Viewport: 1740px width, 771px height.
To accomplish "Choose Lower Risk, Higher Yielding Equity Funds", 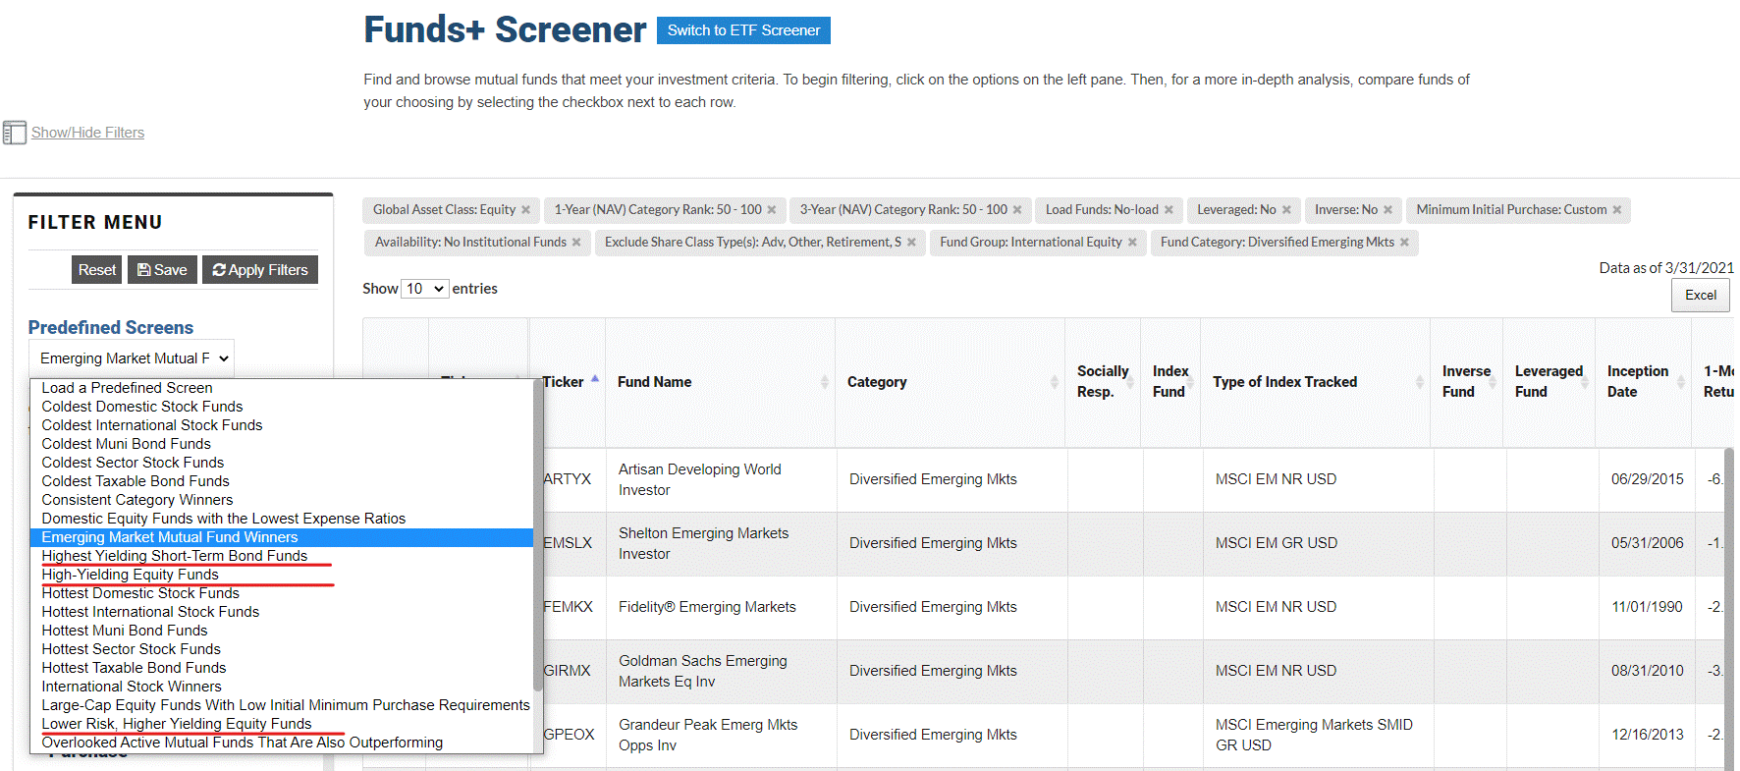I will click(282, 724).
